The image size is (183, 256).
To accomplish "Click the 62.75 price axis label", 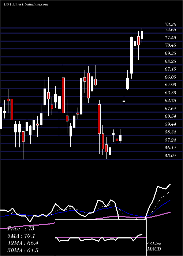I will pos(171,101).
